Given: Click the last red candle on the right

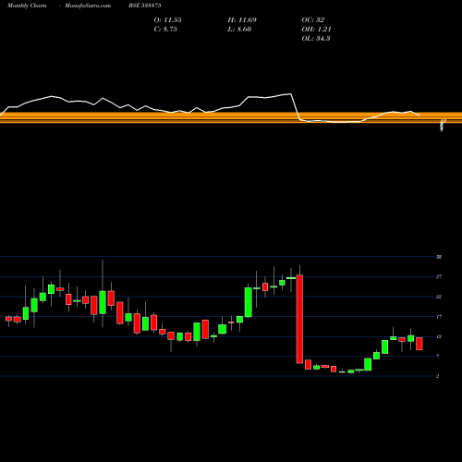Looking at the screenshot, I should tap(419, 344).
